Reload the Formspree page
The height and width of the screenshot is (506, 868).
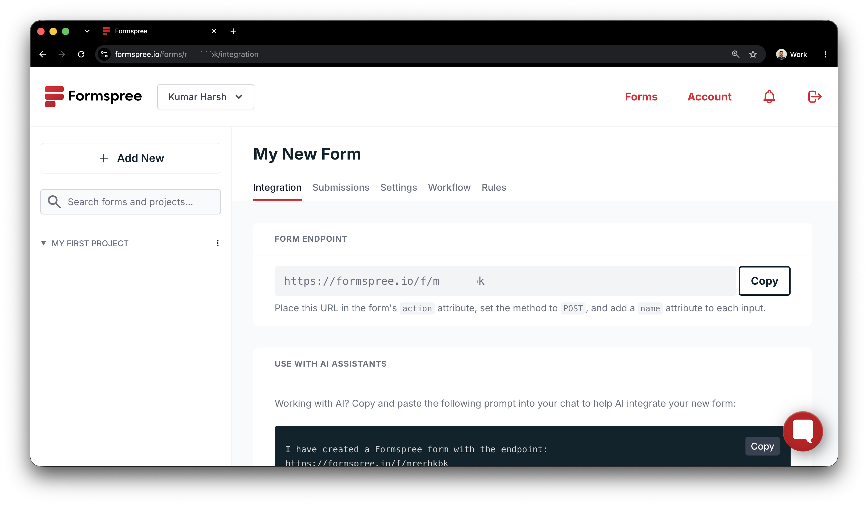click(81, 54)
